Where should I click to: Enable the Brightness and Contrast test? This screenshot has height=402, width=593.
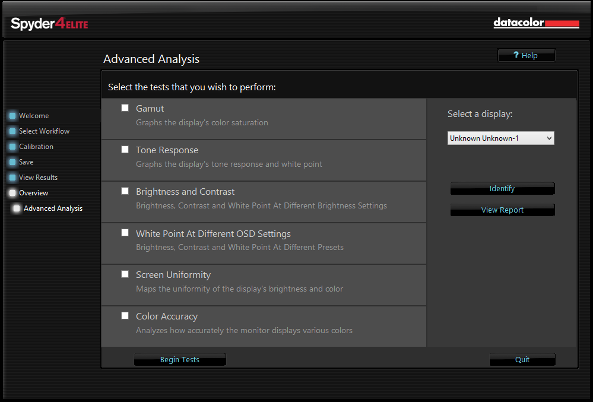pyautogui.click(x=125, y=191)
